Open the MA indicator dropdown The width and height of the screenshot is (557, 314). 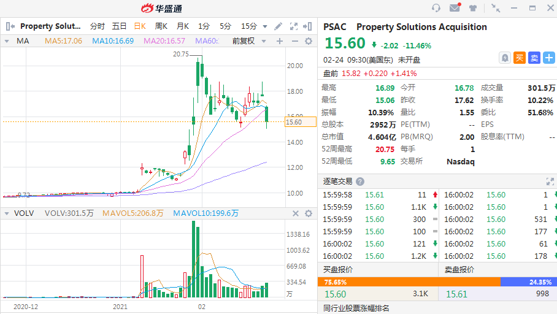pyautogui.click(x=7, y=41)
